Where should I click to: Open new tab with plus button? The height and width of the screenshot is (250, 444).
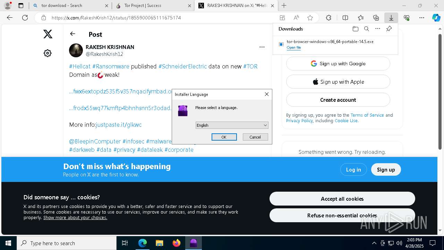click(x=284, y=6)
